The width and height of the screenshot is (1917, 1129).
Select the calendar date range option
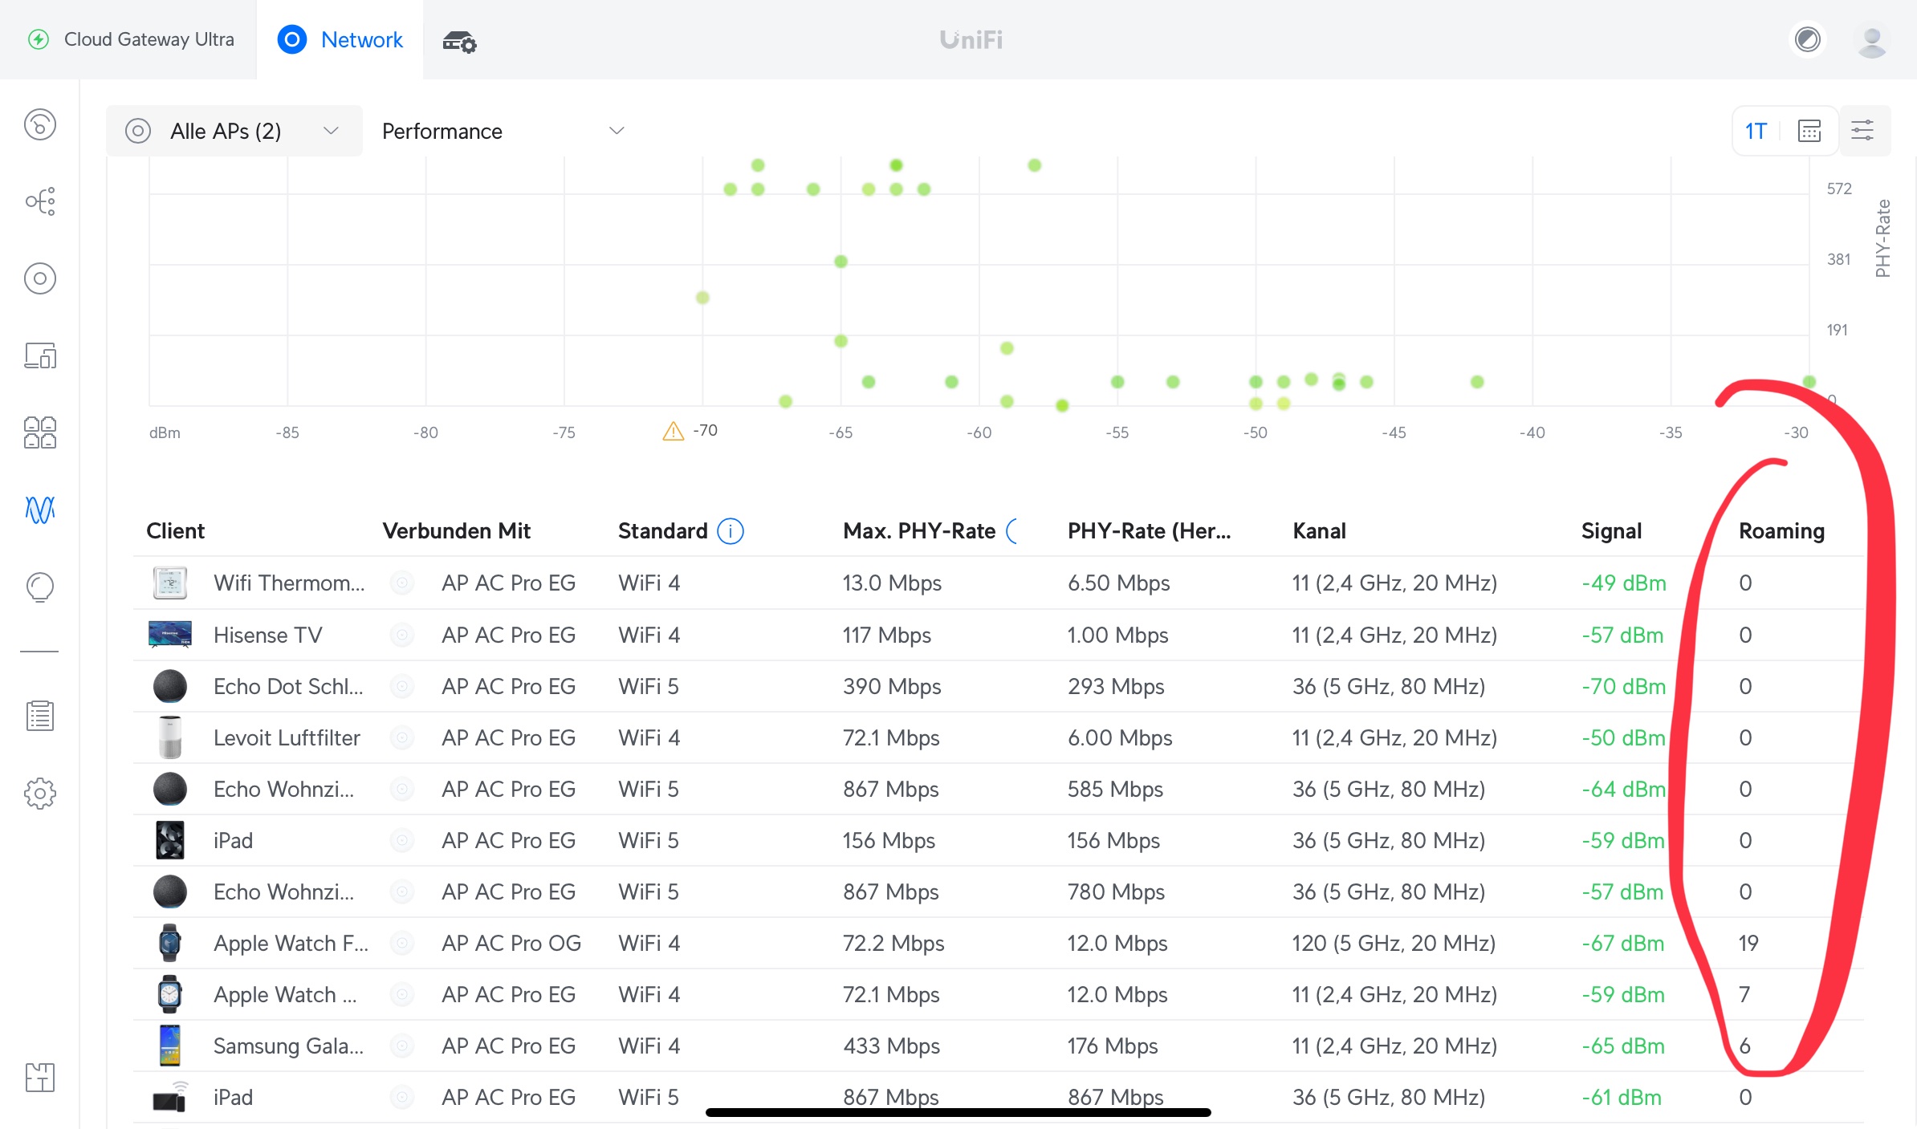point(1809,131)
